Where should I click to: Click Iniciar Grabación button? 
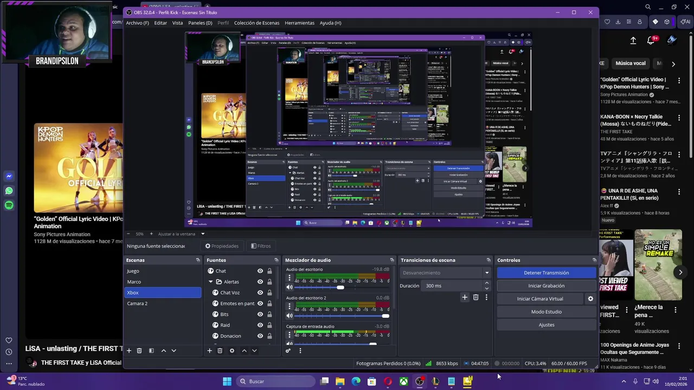547,285
